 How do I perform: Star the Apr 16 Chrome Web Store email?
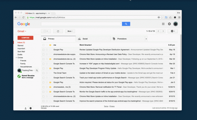click(x=47, y=54)
